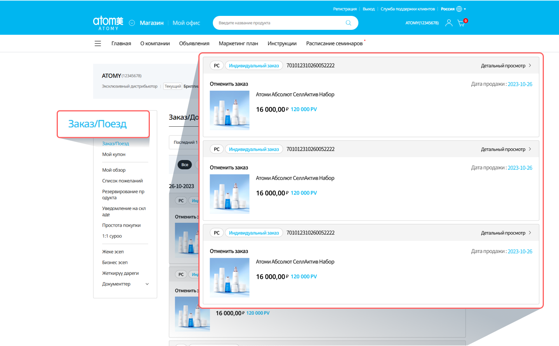
Task: Click the Регистрация link
Action: pos(345,9)
